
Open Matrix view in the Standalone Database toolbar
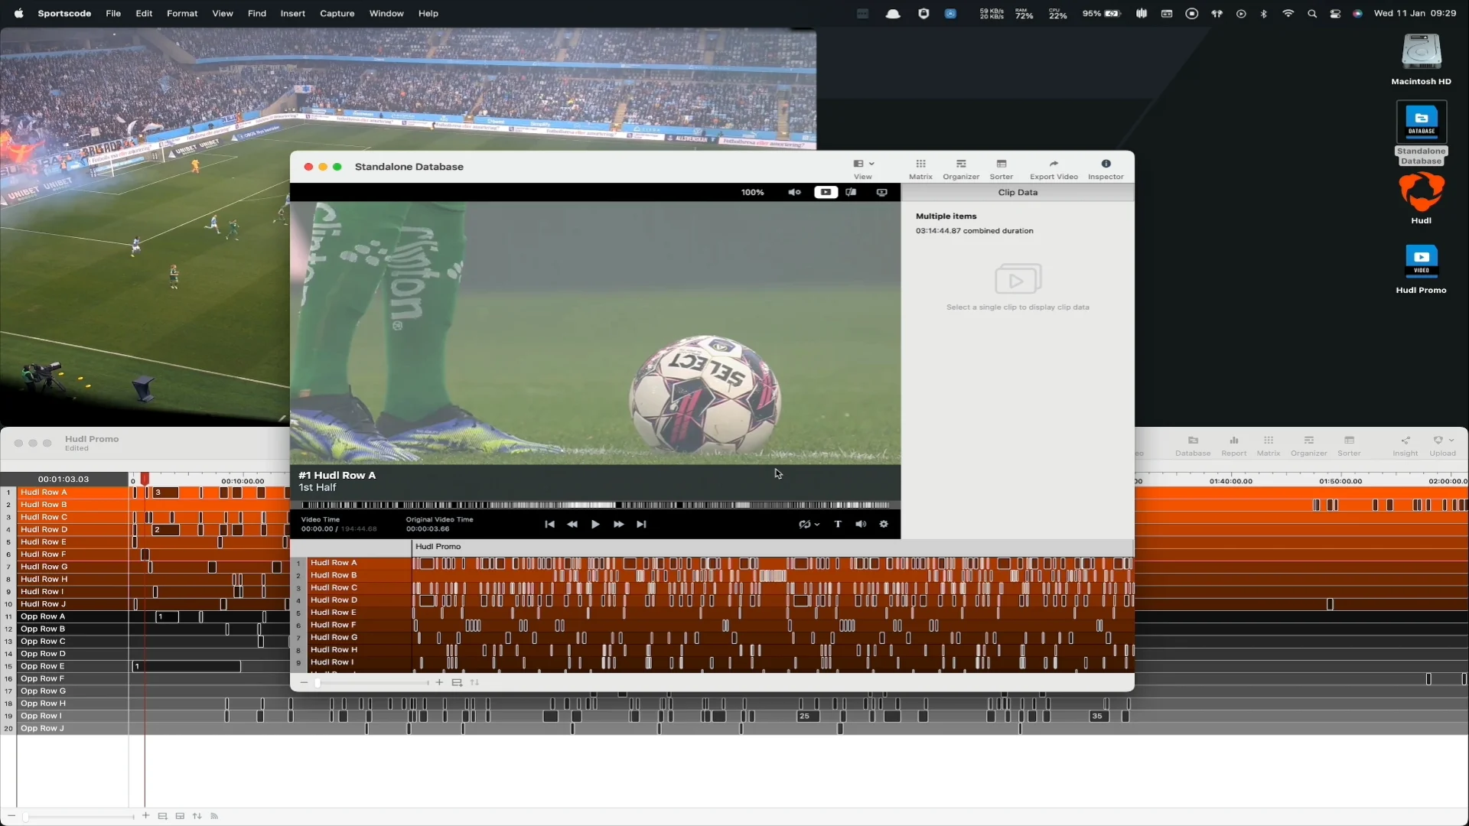[920, 167]
